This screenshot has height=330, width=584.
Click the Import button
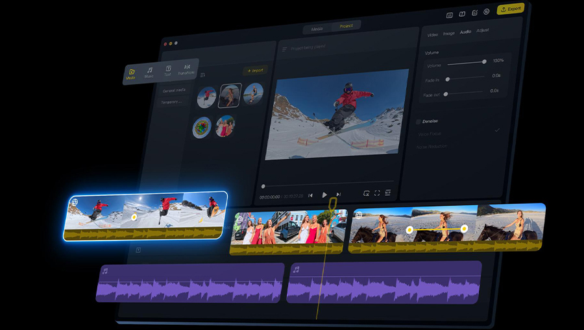[254, 70]
